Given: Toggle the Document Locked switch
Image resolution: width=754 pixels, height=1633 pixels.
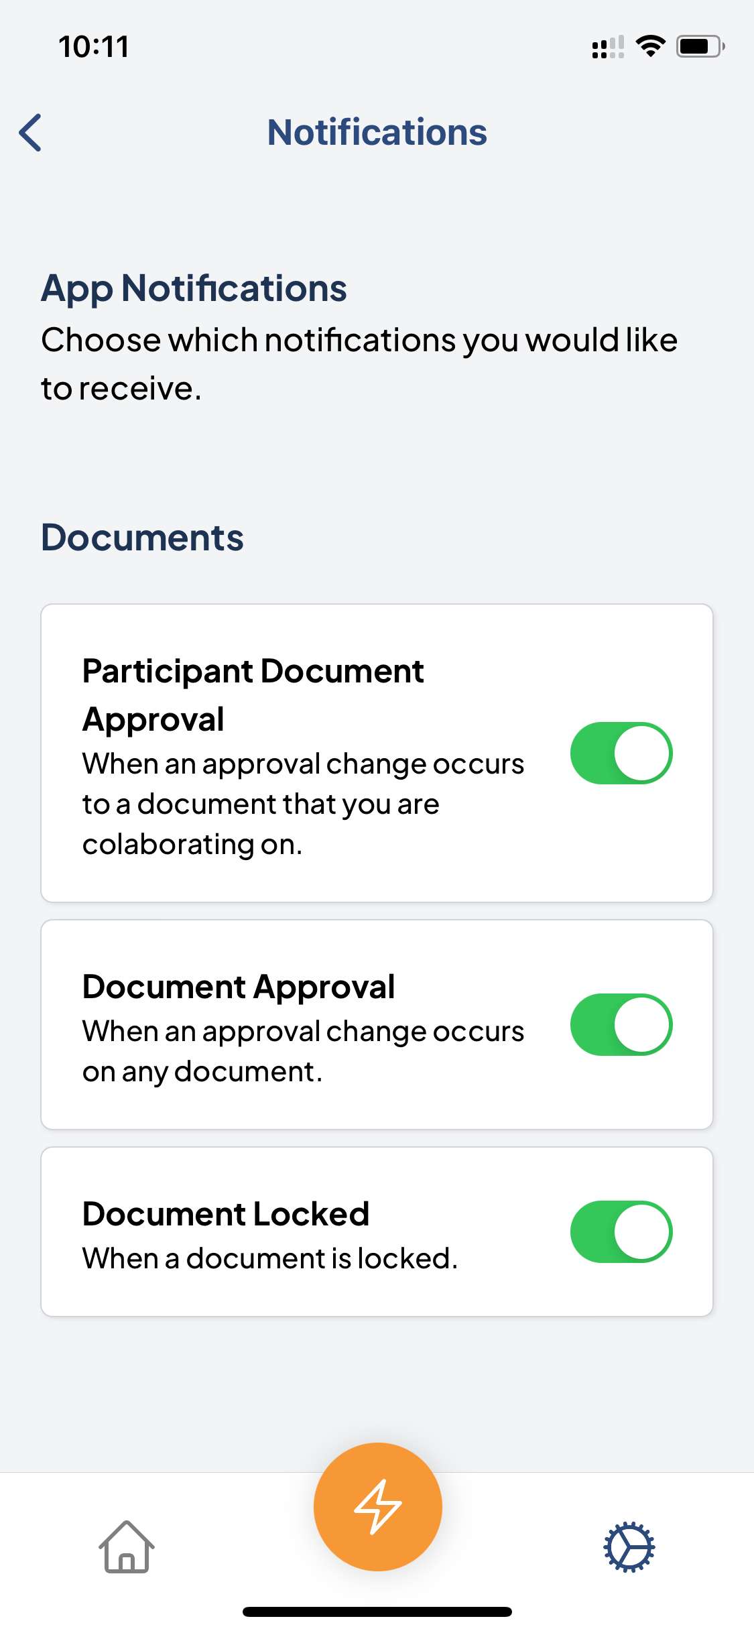Looking at the screenshot, I should tap(621, 1231).
